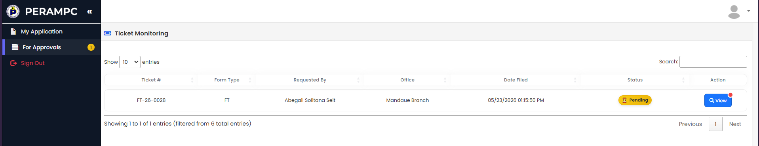The image size is (759, 146).
Task: Click the For Approvals list icon
Action: pyautogui.click(x=15, y=47)
